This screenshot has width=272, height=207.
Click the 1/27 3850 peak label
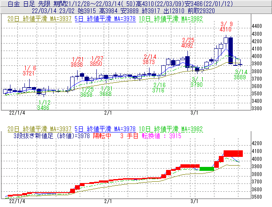96,61
